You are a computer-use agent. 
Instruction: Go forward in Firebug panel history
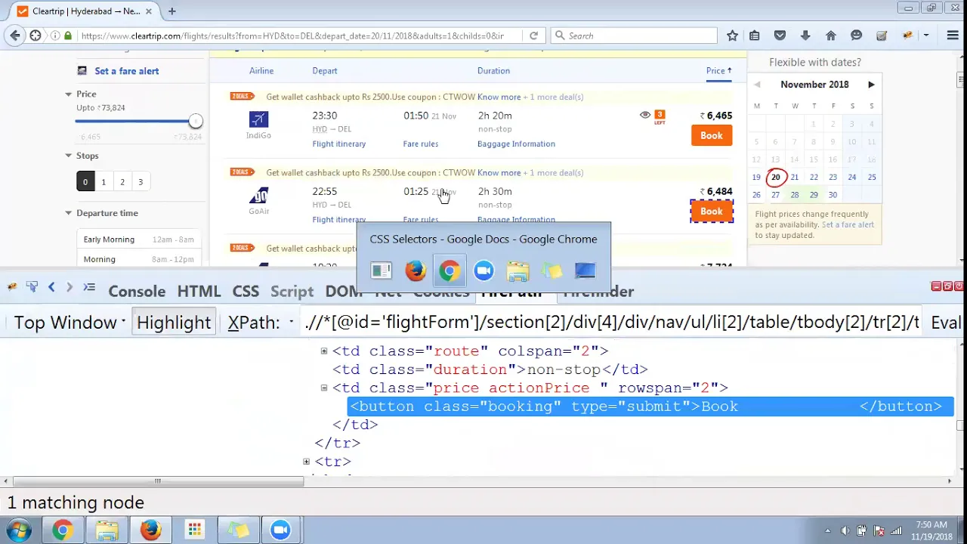point(70,287)
